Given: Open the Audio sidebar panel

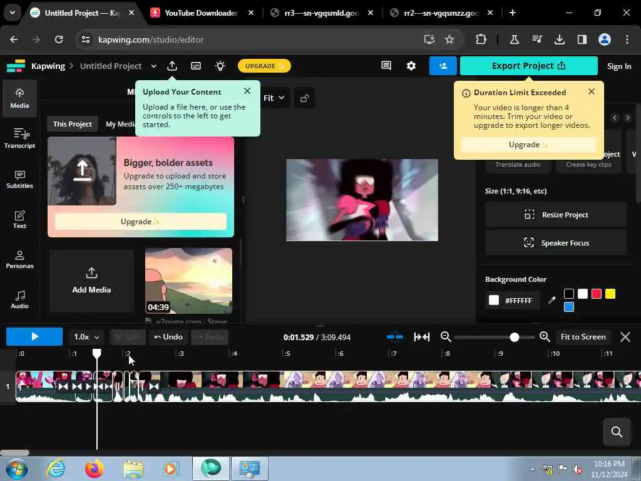Looking at the screenshot, I should tap(19, 299).
